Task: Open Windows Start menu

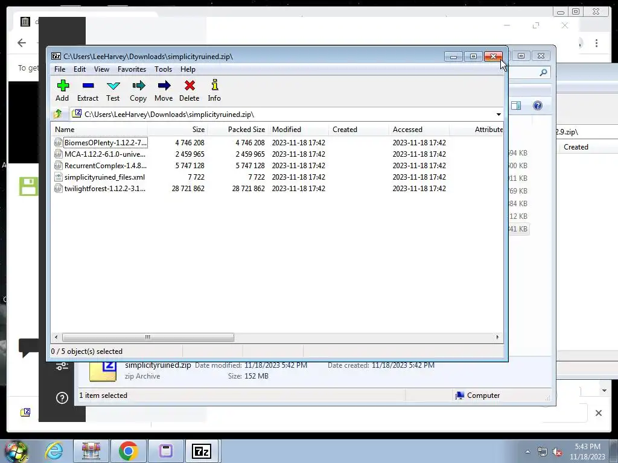Action: pos(16,452)
